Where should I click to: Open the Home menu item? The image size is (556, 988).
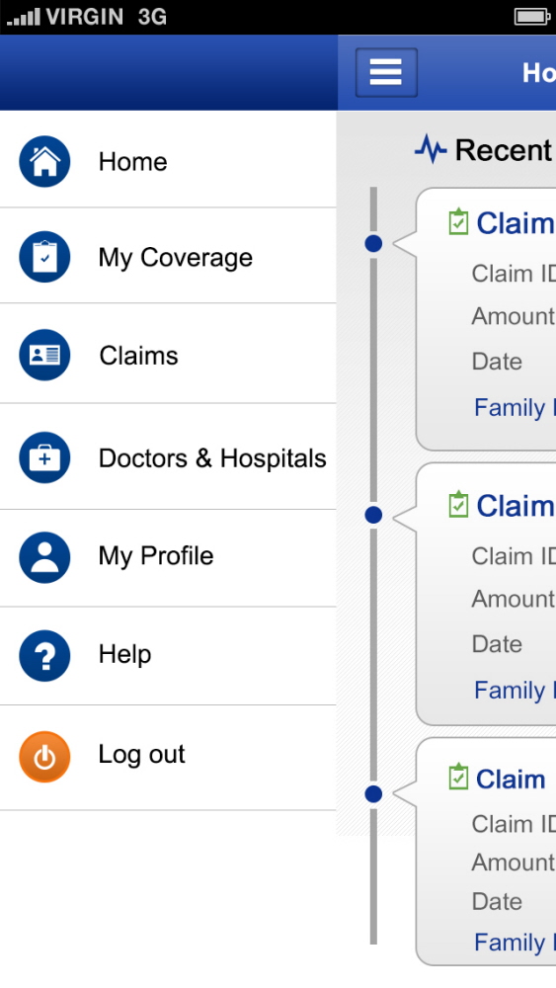(168, 160)
